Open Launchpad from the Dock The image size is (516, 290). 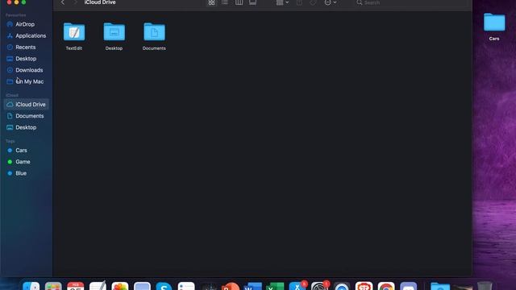53,286
